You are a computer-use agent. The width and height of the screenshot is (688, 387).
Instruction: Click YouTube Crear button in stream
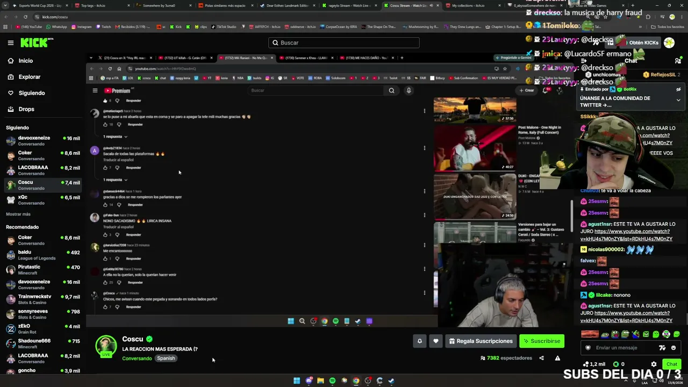click(527, 90)
